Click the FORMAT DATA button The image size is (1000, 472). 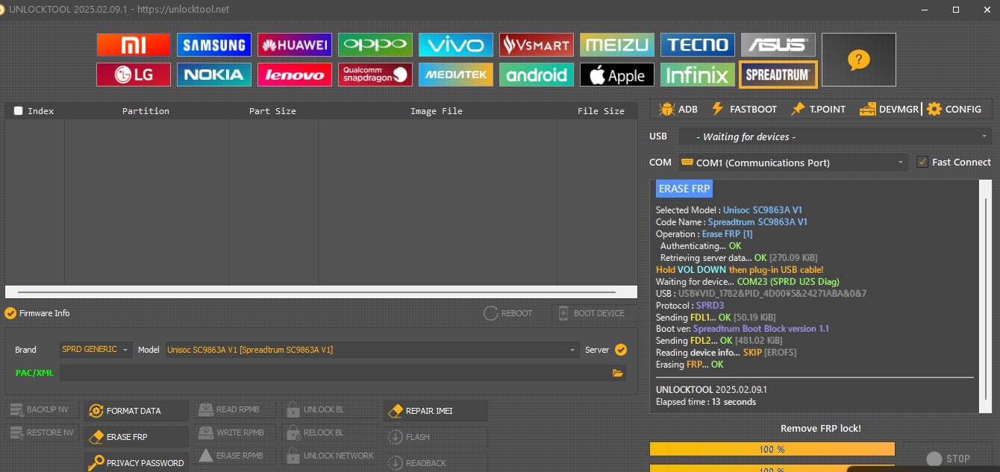136,410
